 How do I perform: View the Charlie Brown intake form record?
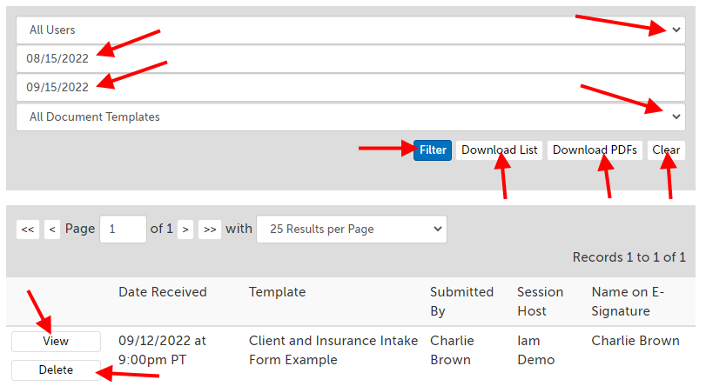click(56, 342)
